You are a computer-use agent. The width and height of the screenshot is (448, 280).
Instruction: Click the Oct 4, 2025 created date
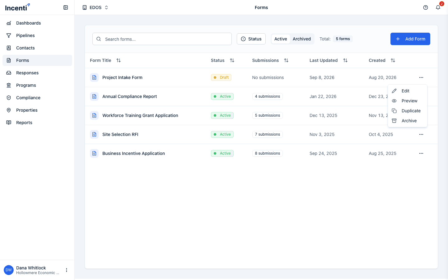pyautogui.click(x=381, y=134)
